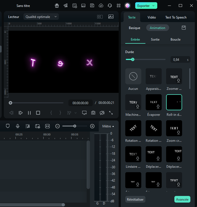
Task: Save project with the floppy disk icon
Action: tap(92, 6)
